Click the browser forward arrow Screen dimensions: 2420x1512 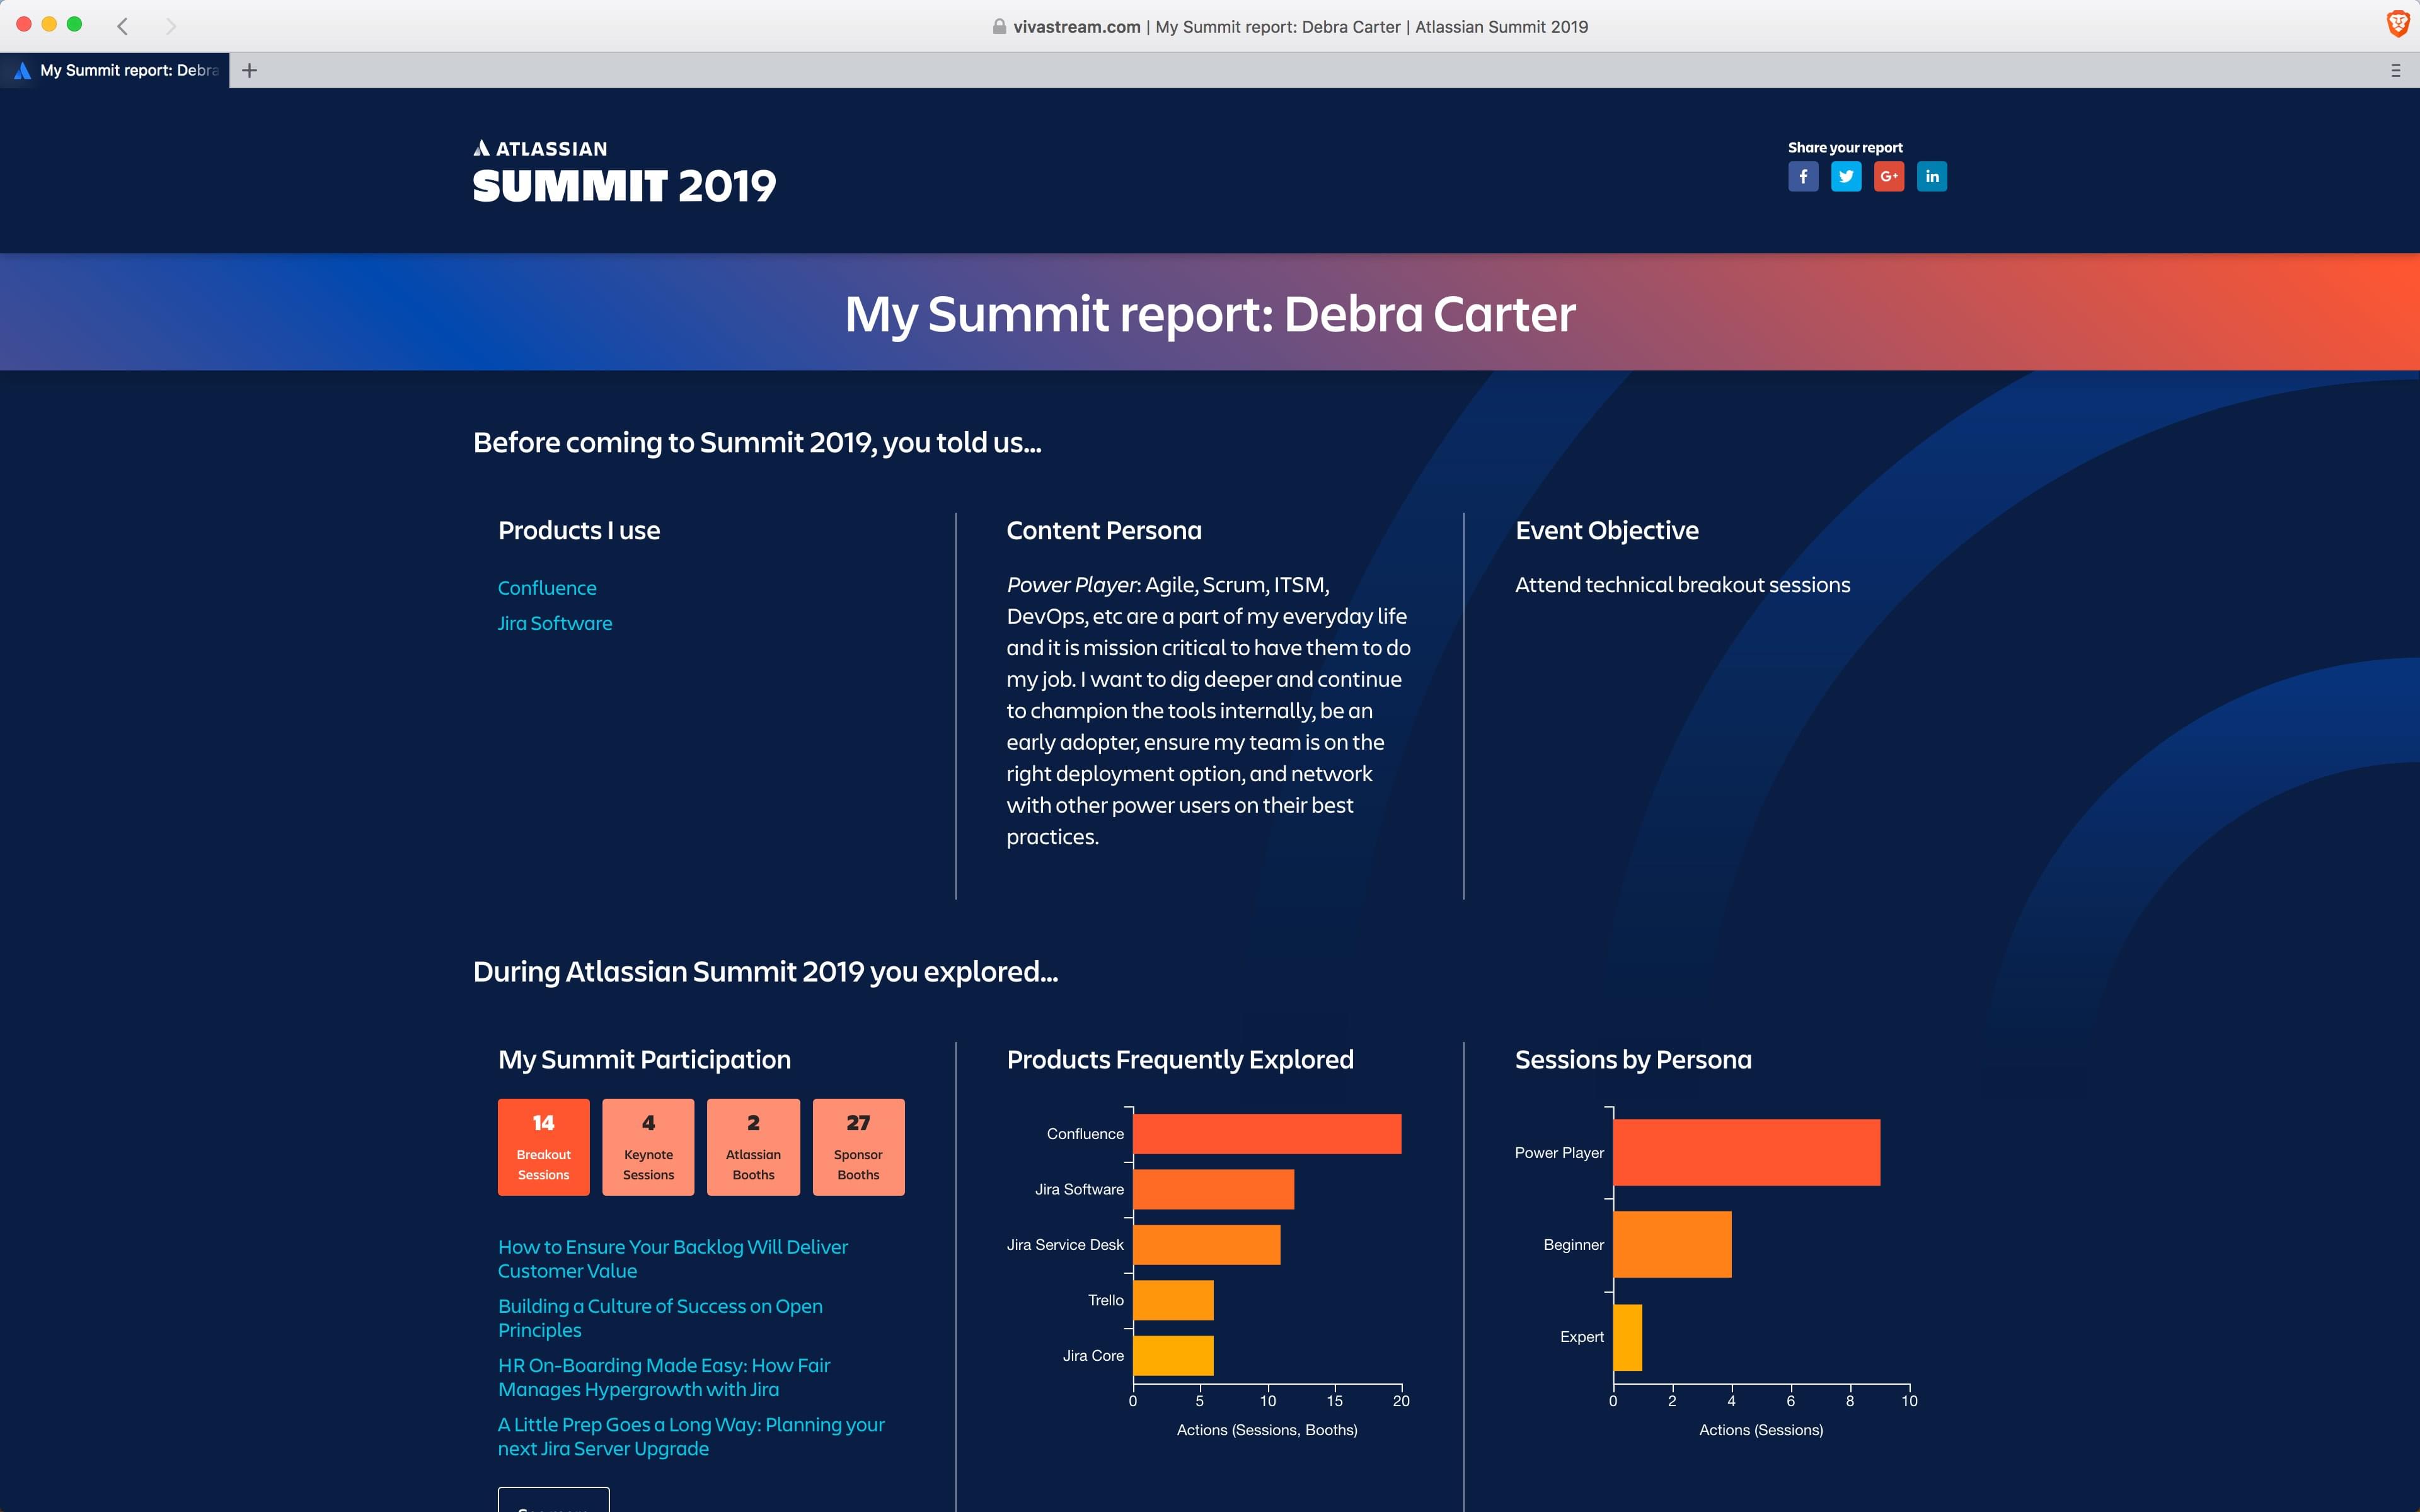tap(171, 26)
